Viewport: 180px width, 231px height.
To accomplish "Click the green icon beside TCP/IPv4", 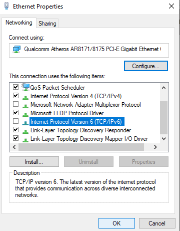I will pos(25,97).
